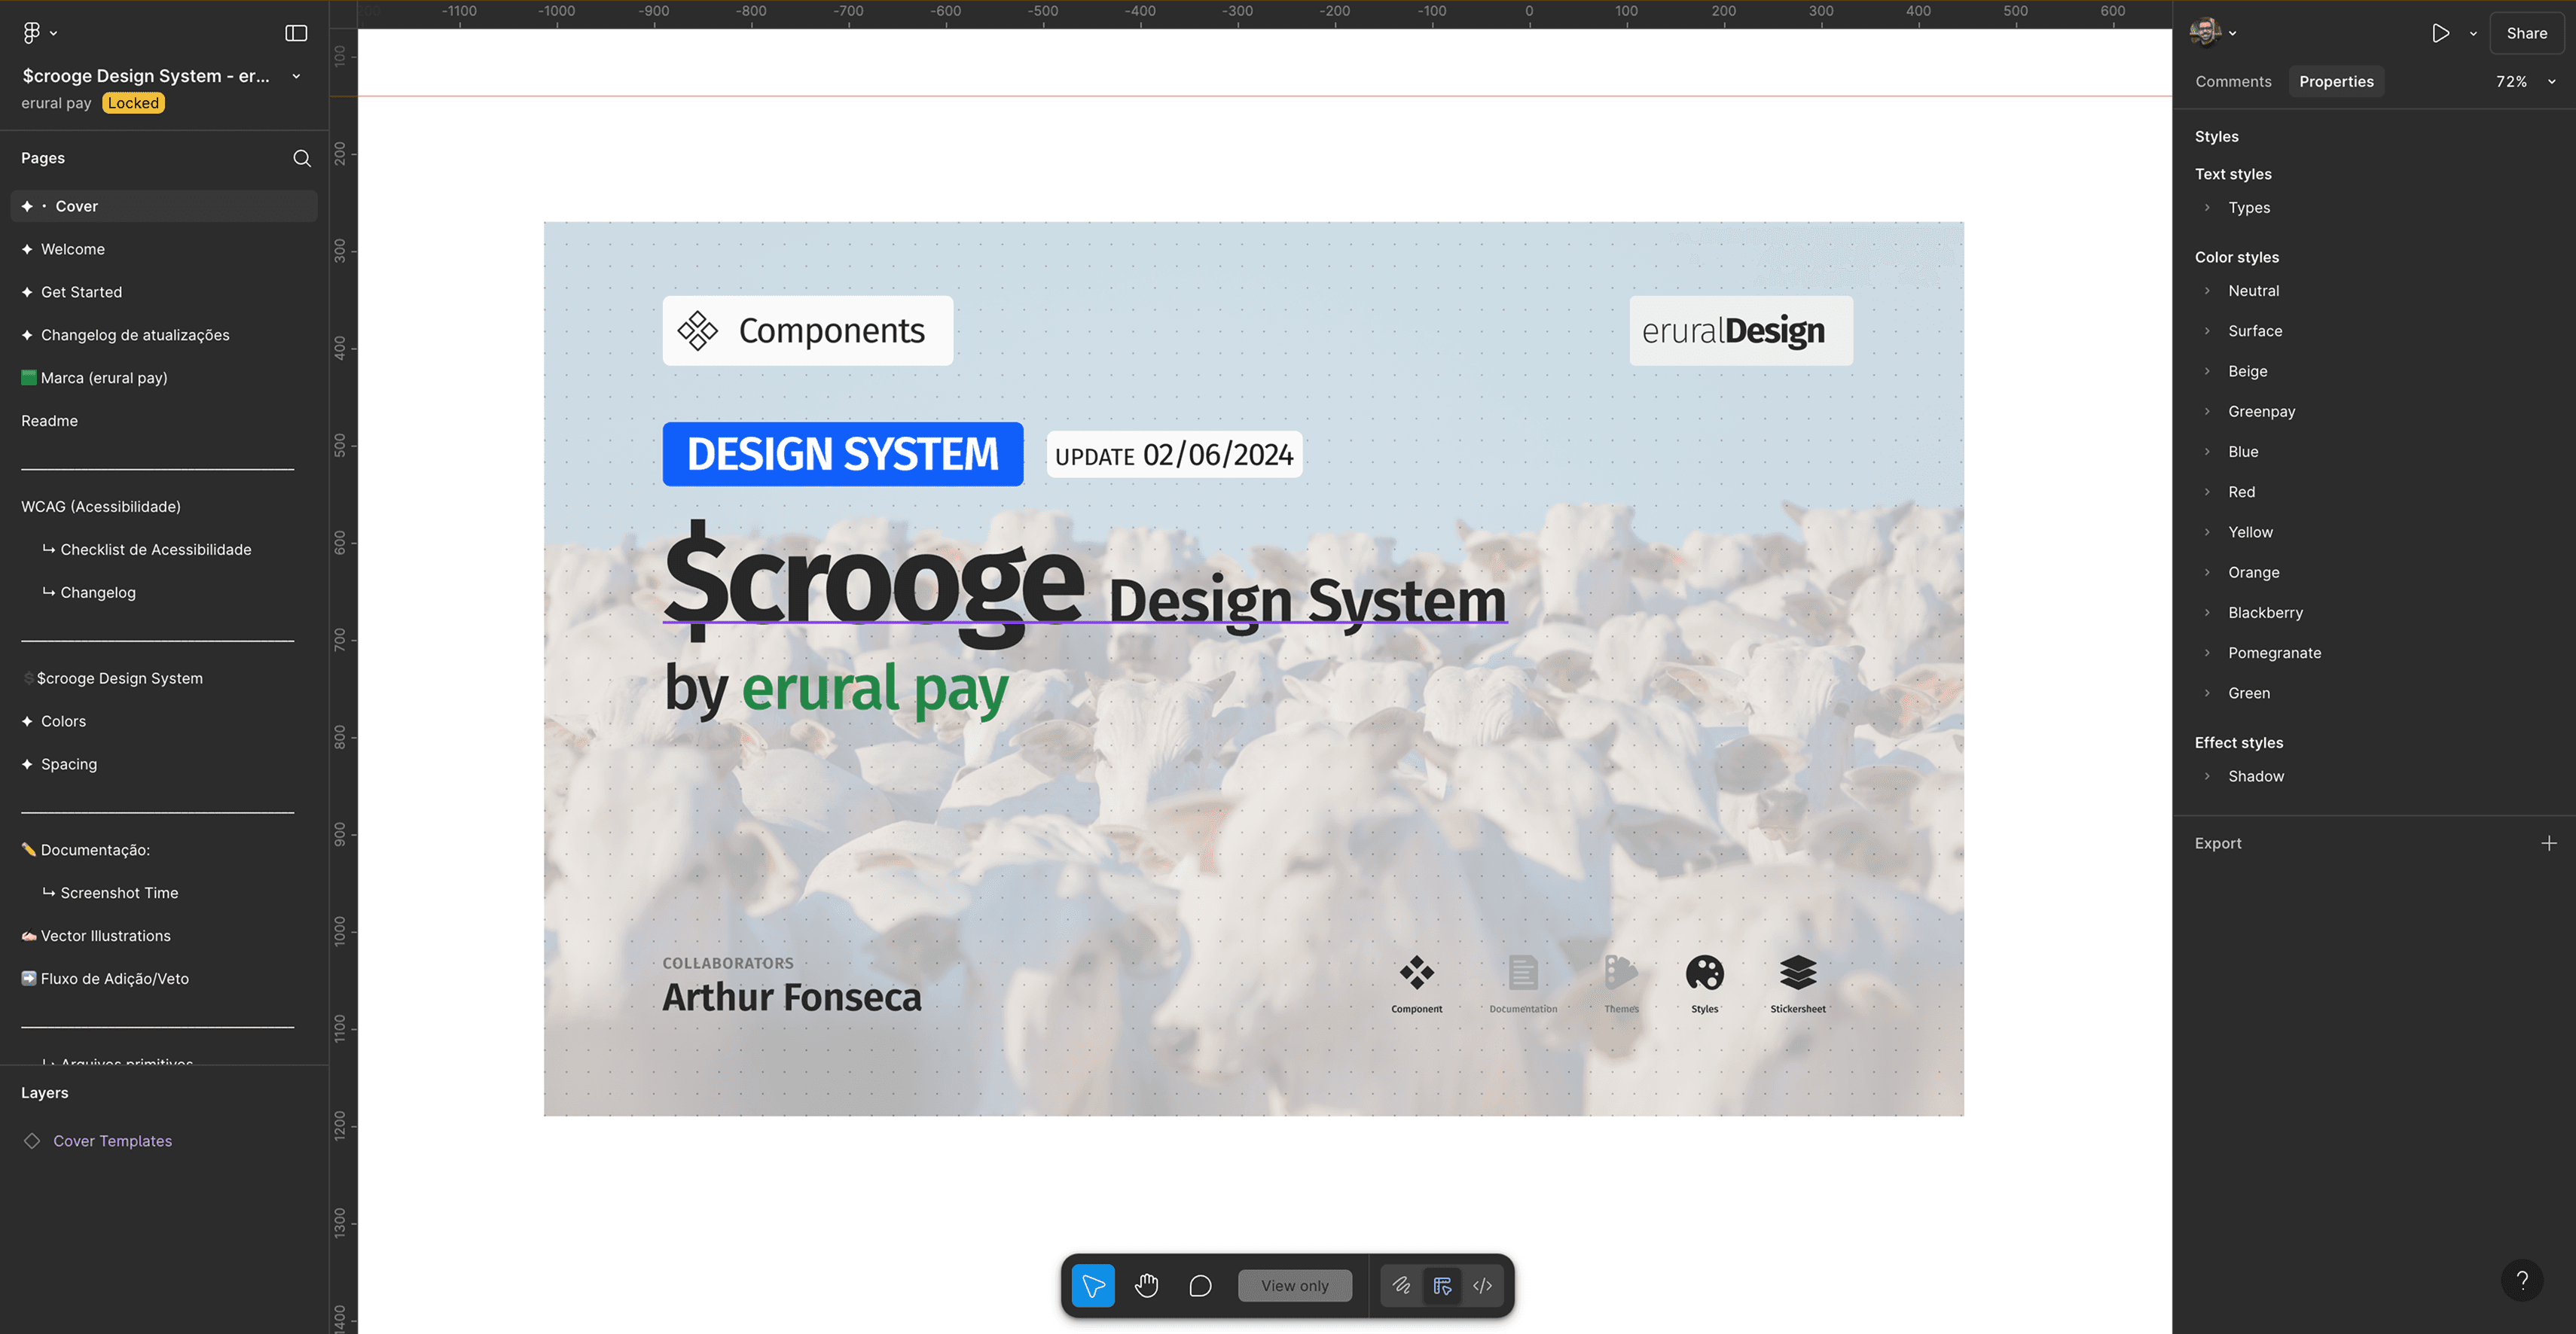Viewport: 2576px width, 1334px height.
Task: Toggle the left sidebar panel icon
Action: 296,33
